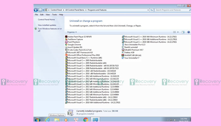The width and height of the screenshot is (221, 126).
Task: Select the FastStone Capture icon
Action: [x=66, y=39]
